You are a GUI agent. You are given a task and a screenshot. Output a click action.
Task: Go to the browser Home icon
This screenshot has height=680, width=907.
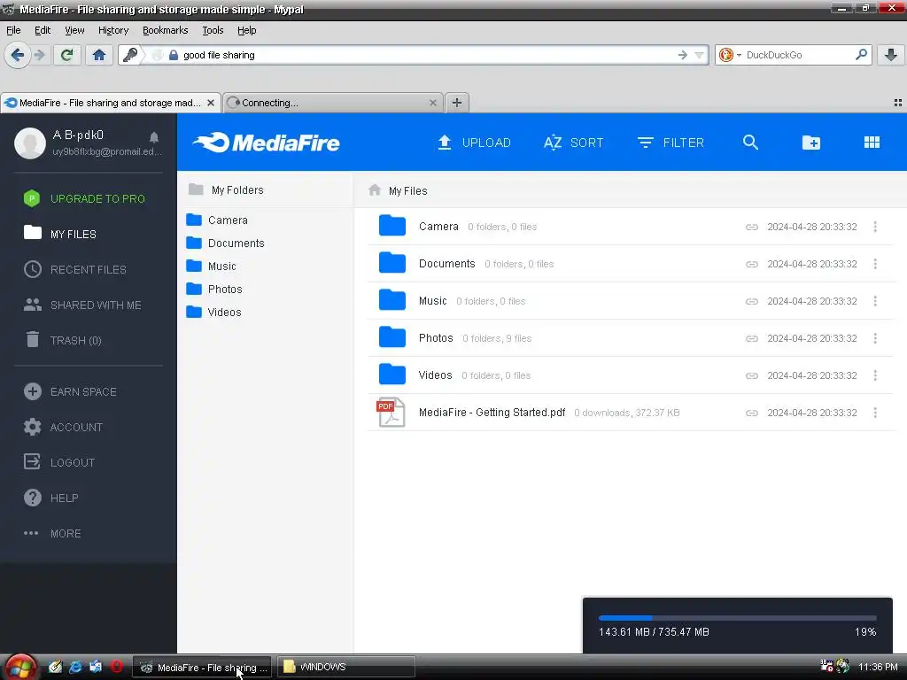pyautogui.click(x=99, y=55)
